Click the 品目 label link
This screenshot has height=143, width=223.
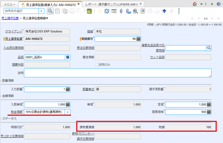tap(21, 57)
